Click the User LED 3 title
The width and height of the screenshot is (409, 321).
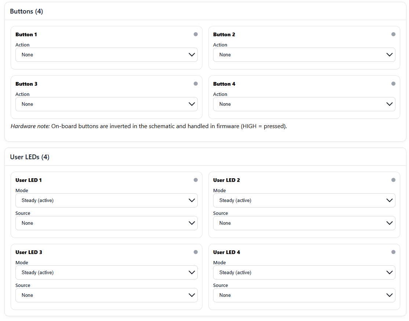click(x=29, y=252)
